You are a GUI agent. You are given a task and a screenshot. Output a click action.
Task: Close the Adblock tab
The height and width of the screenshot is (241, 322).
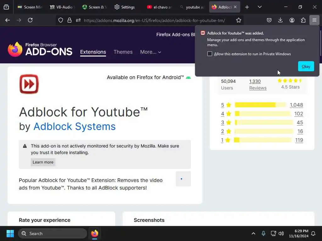click(x=235, y=7)
